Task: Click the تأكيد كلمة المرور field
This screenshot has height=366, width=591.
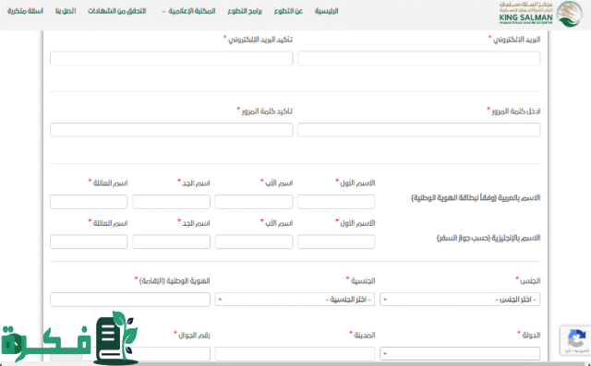Action: pos(171,130)
